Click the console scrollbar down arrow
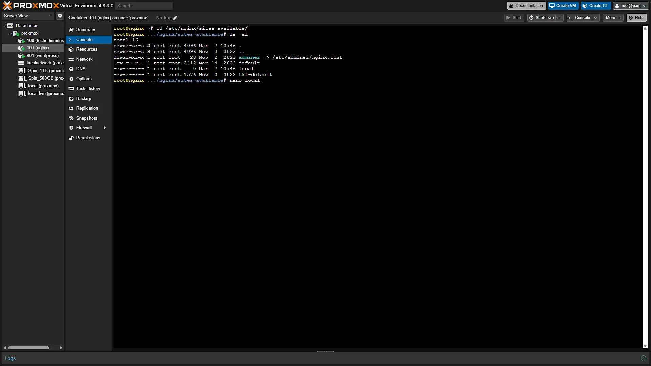Image resolution: width=651 pixels, height=366 pixels. [x=645, y=346]
